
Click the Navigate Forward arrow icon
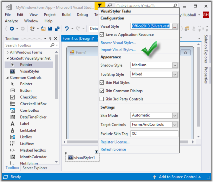[x=23, y=29]
